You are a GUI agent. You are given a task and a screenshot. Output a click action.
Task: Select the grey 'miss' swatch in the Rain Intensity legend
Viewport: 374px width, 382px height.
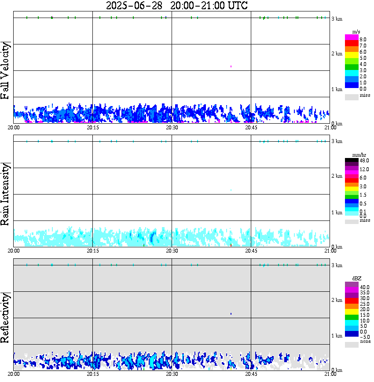pyautogui.click(x=352, y=222)
